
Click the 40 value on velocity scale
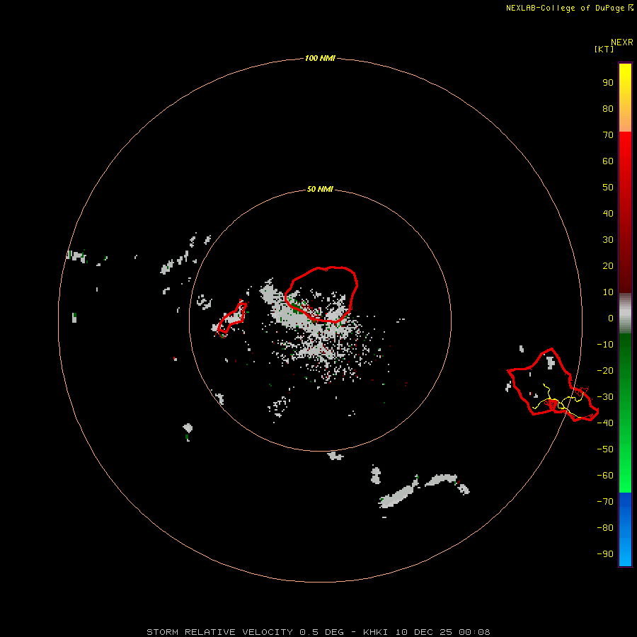(x=608, y=214)
